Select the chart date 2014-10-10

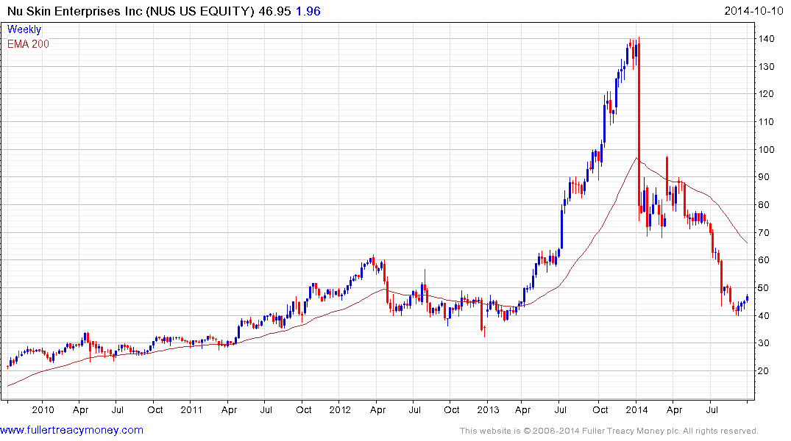click(753, 11)
